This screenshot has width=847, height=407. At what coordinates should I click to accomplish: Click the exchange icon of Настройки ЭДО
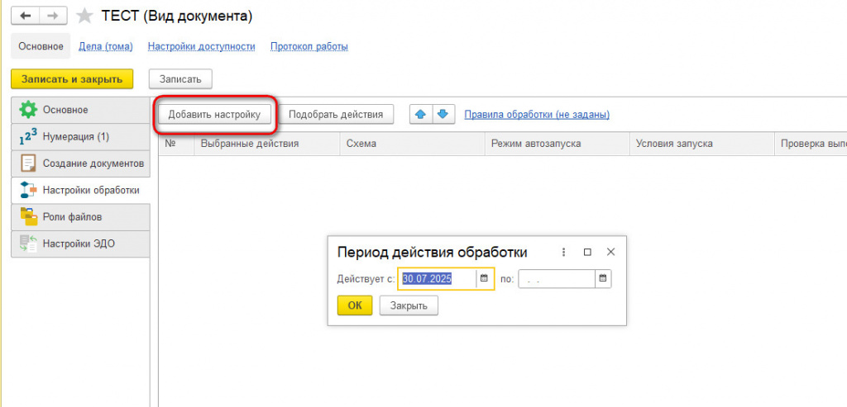pyautogui.click(x=28, y=244)
